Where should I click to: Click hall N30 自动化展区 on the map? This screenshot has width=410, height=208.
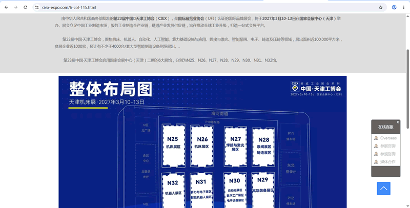click(235, 190)
